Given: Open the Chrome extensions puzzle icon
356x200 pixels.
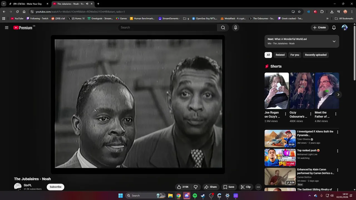Looking at the screenshot, I should pyautogui.click(x=322, y=12).
